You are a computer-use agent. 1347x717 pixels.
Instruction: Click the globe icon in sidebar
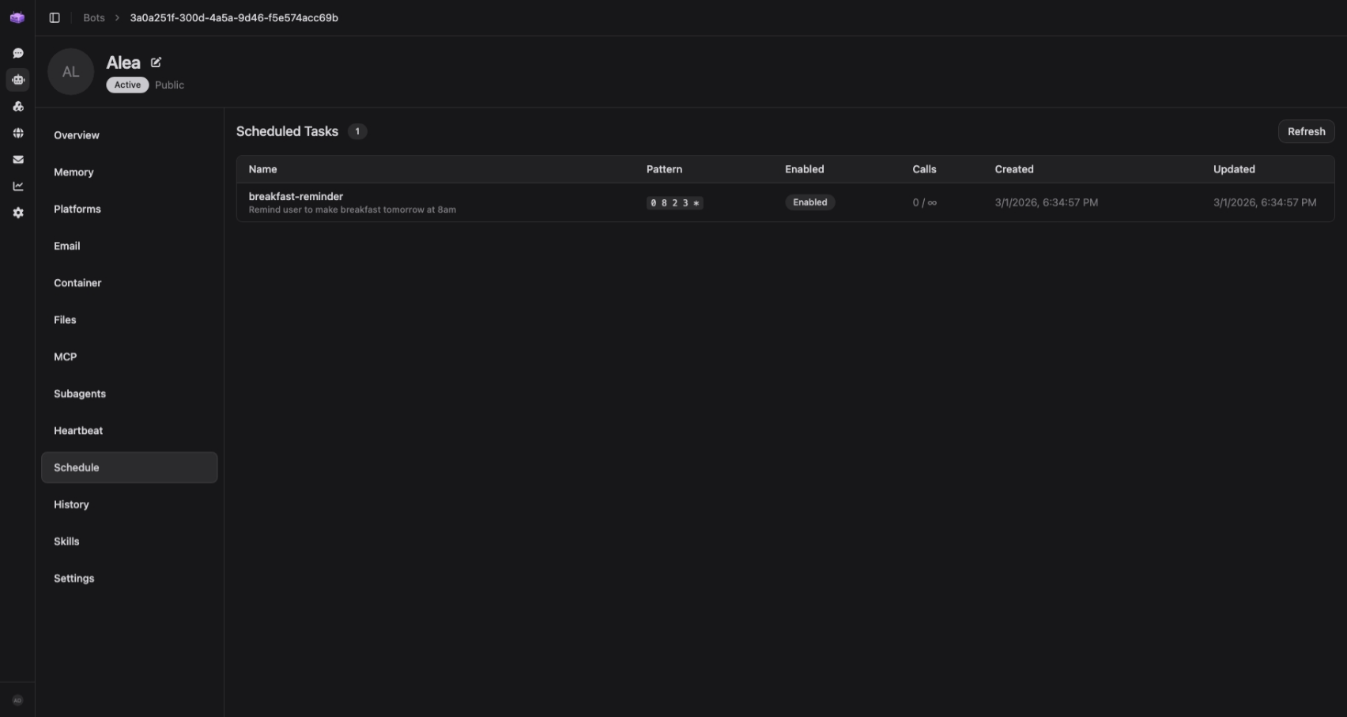[x=17, y=133]
